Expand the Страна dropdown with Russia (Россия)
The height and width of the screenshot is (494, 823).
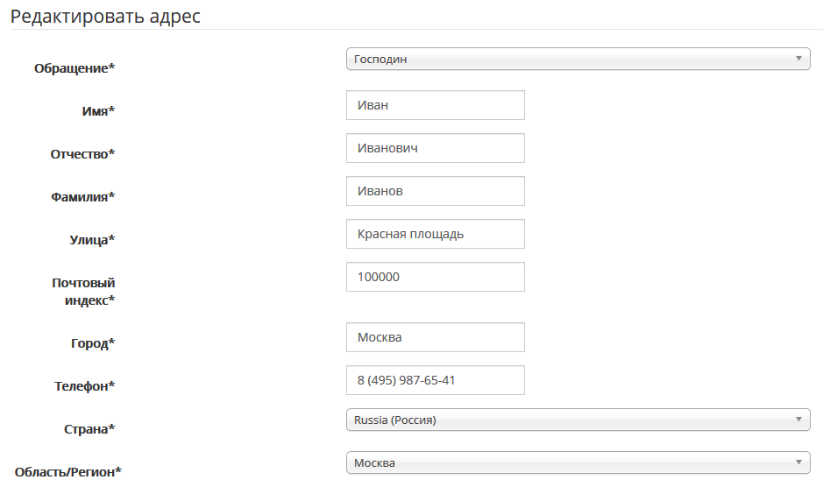point(578,420)
